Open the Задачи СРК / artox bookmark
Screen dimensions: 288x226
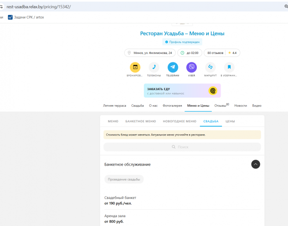tap(26, 17)
